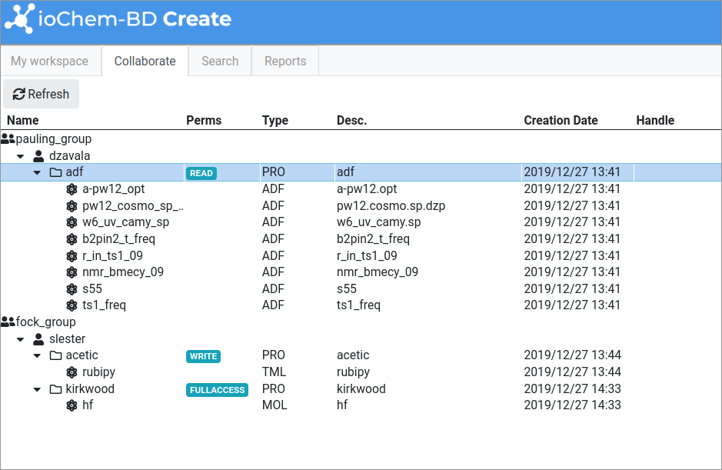
Task: Switch to the My workspace tab
Action: coord(49,62)
